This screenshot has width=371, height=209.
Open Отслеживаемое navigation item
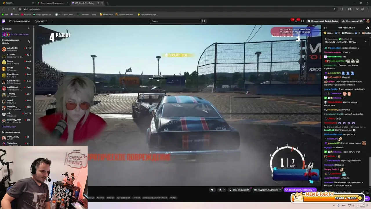click(x=19, y=21)
